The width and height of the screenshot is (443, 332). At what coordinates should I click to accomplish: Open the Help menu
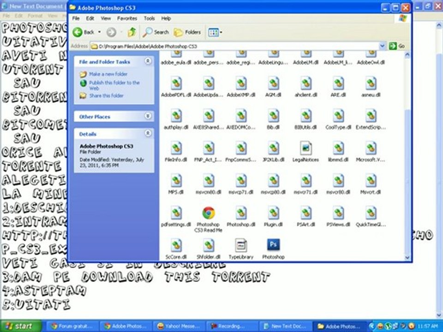[x=166, y=18]
